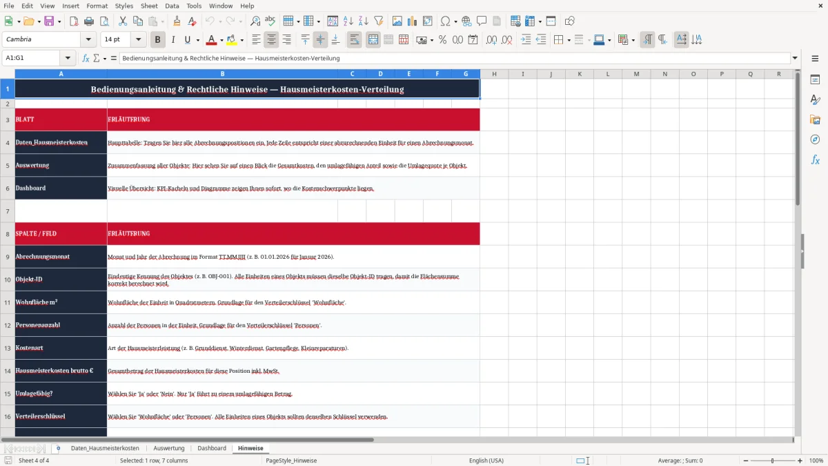Open the Font Size dropdown

click(139, 40)
